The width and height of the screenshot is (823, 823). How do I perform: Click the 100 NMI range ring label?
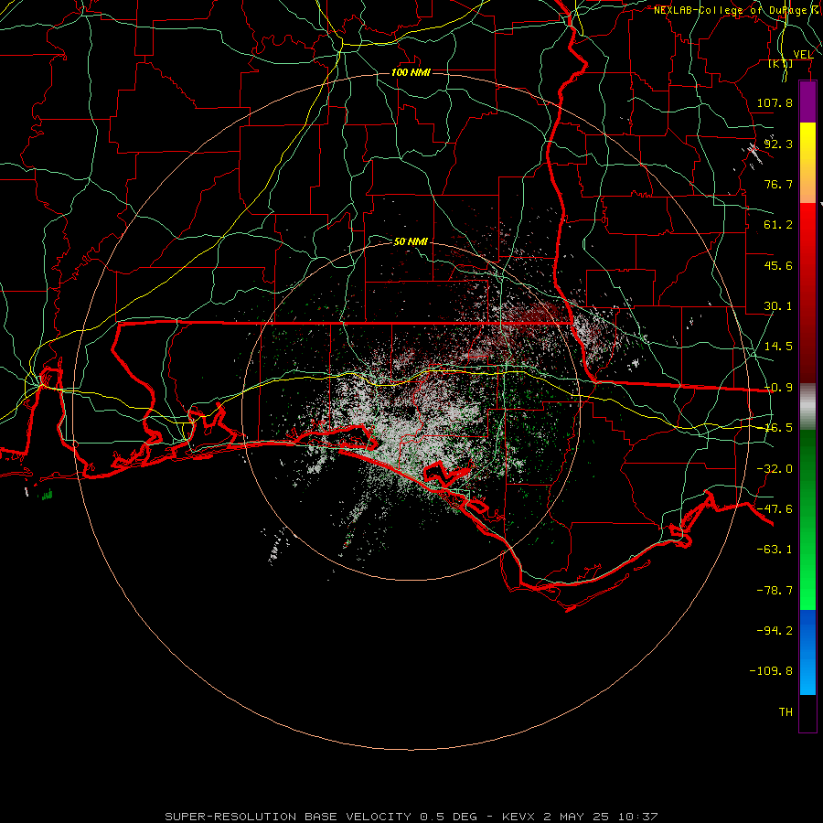(411, 72)
